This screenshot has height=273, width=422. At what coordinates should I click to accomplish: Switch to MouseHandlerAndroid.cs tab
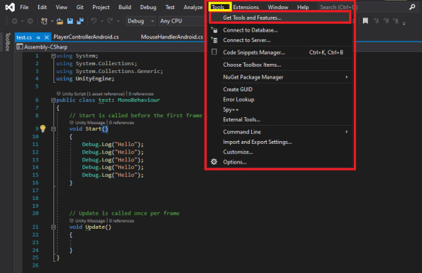click(x=172, y=37)
